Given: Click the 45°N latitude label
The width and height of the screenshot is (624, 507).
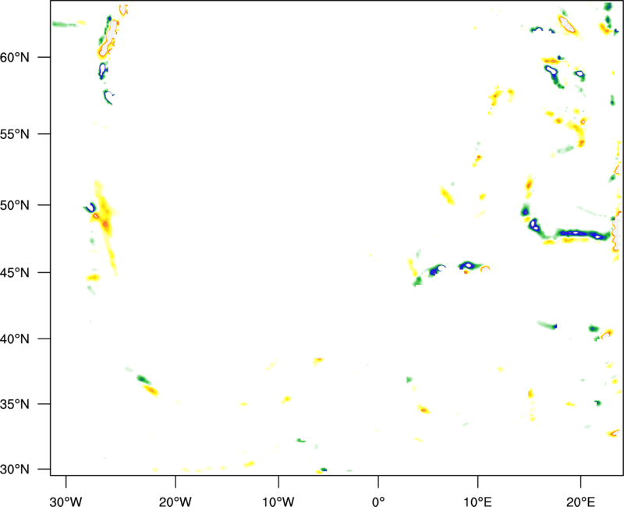Looking at the screenshot, I should coord(23,273).
